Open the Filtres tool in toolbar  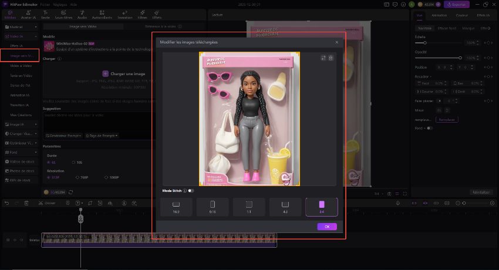[142, 15]
